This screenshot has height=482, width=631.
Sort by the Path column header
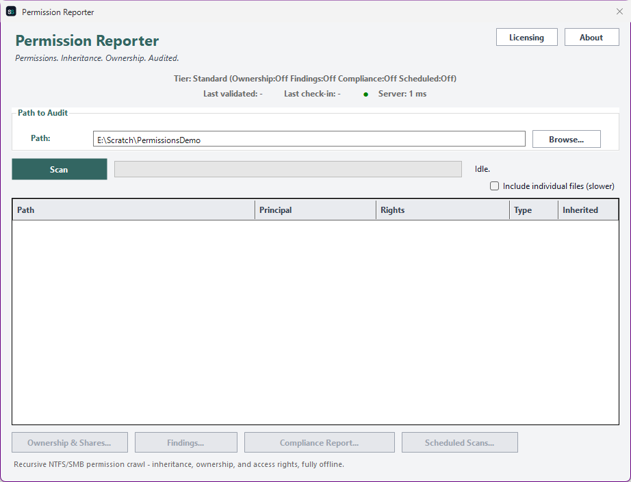pyautogui.click(x=134, y=210)
